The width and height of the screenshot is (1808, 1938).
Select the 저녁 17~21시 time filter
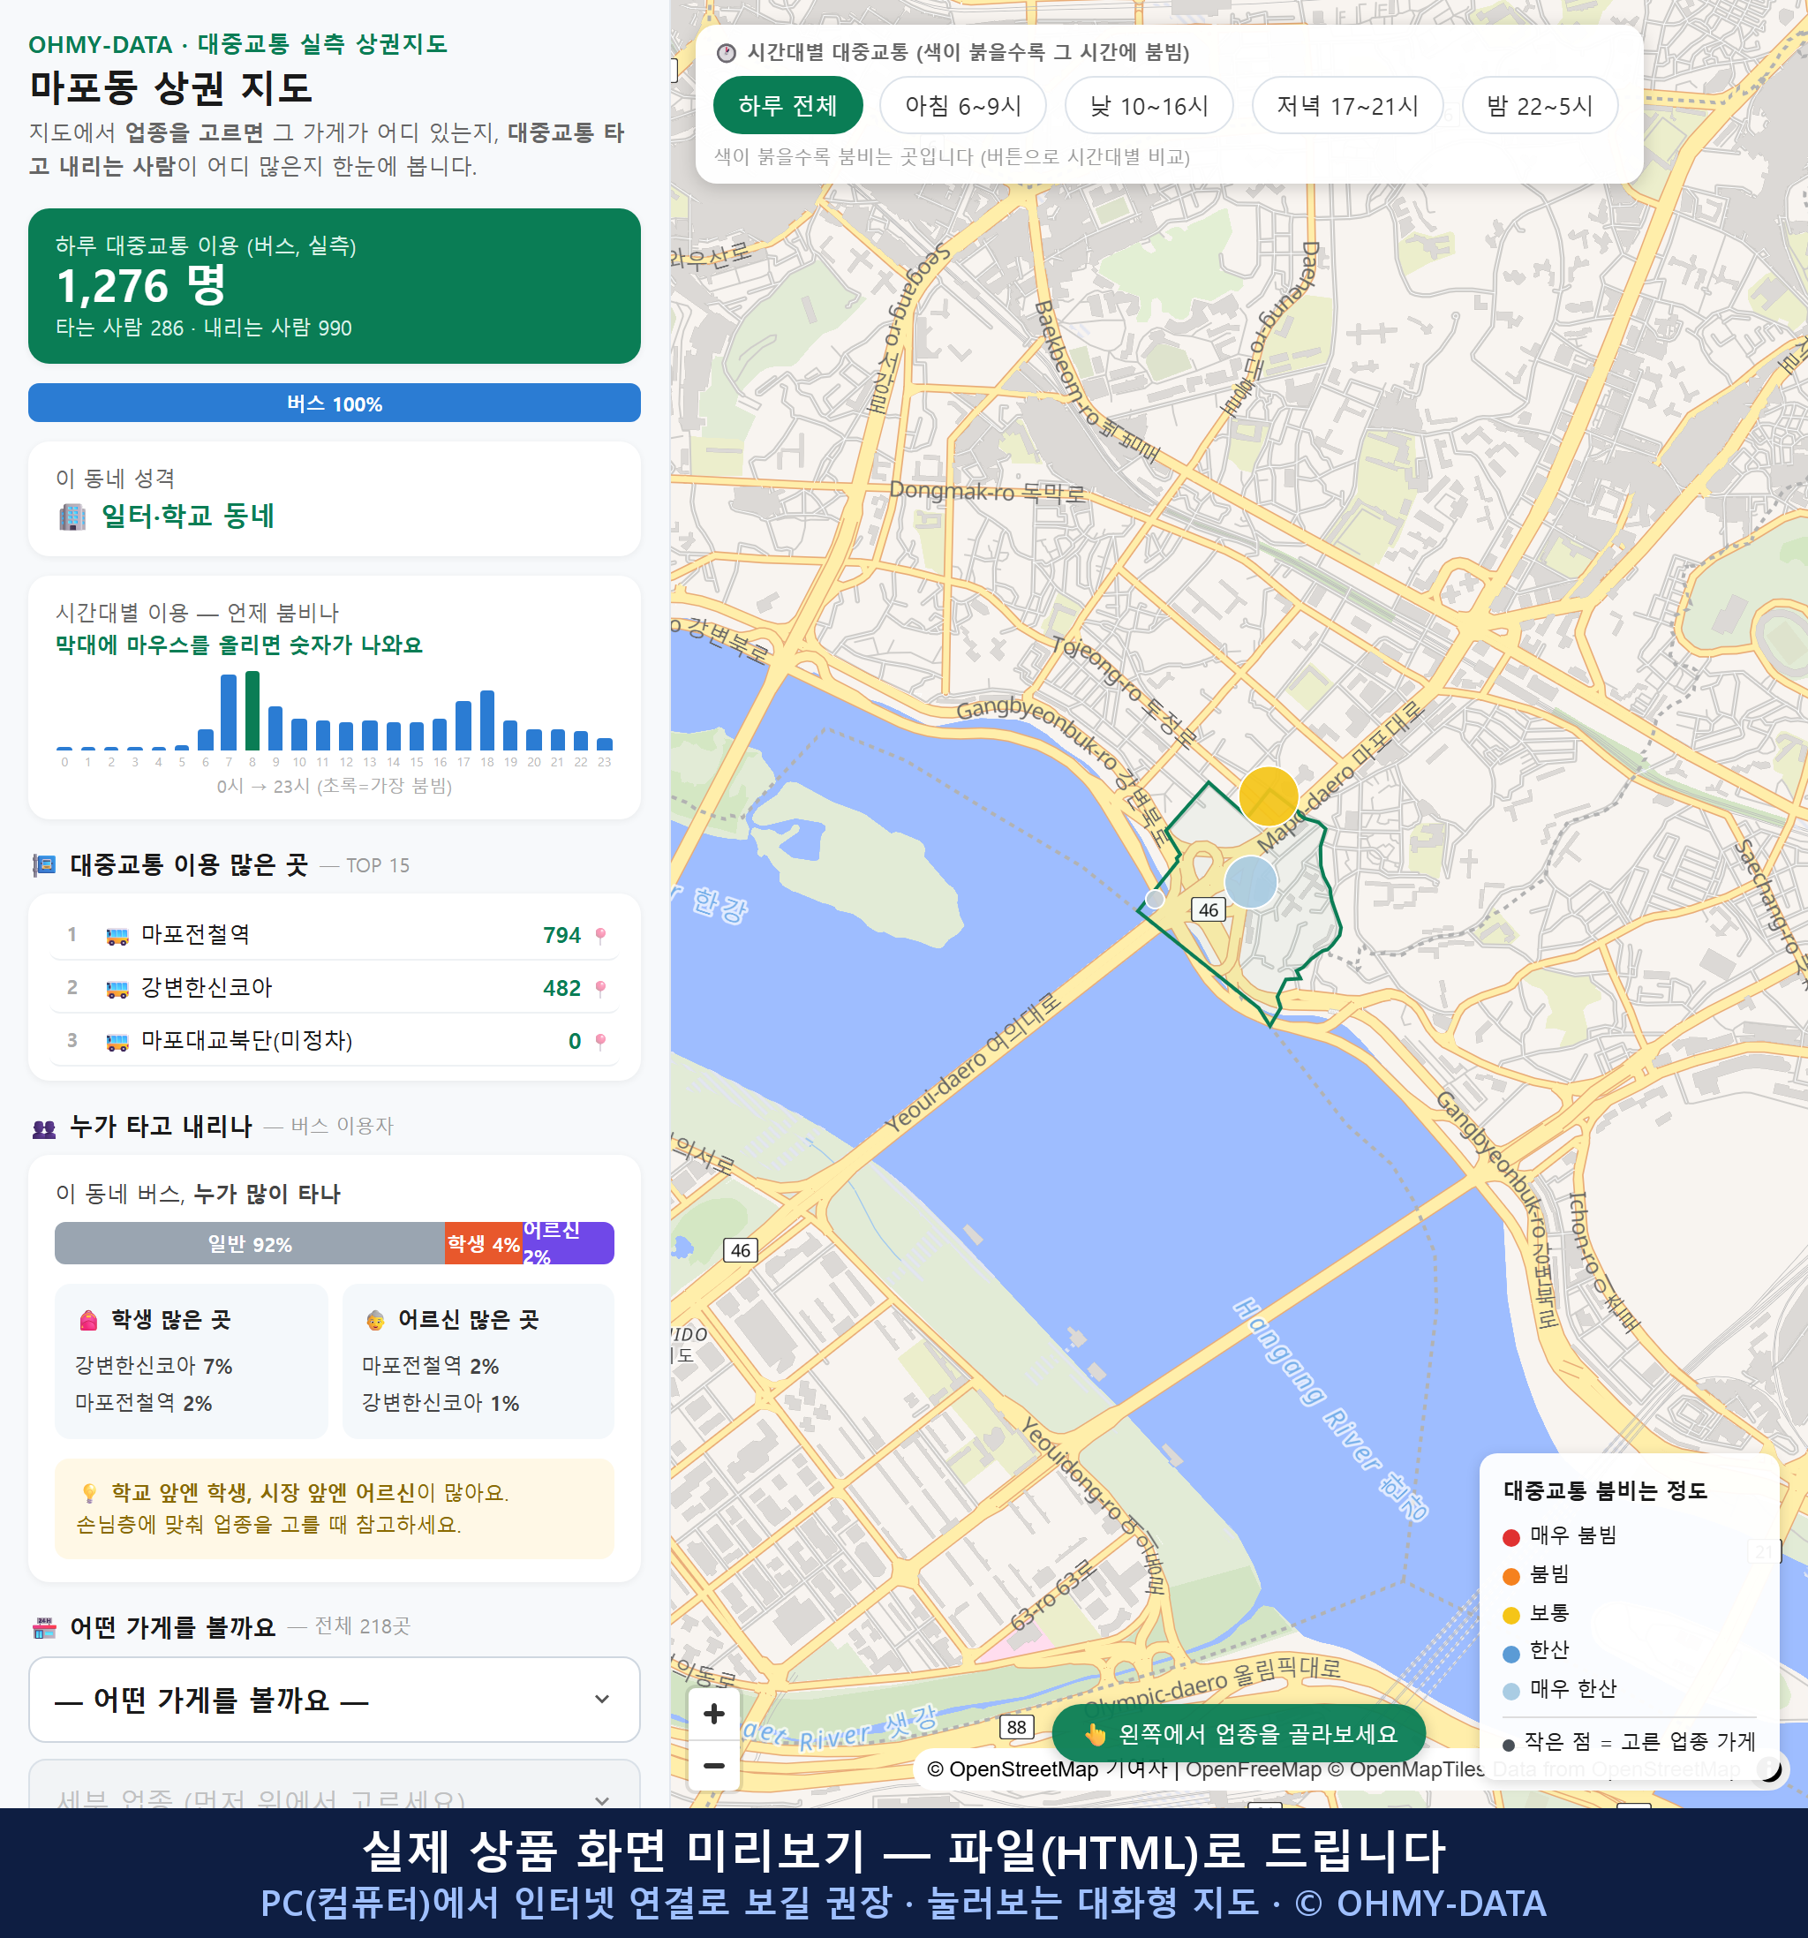pyautogui.click(x=1347, y=105)
